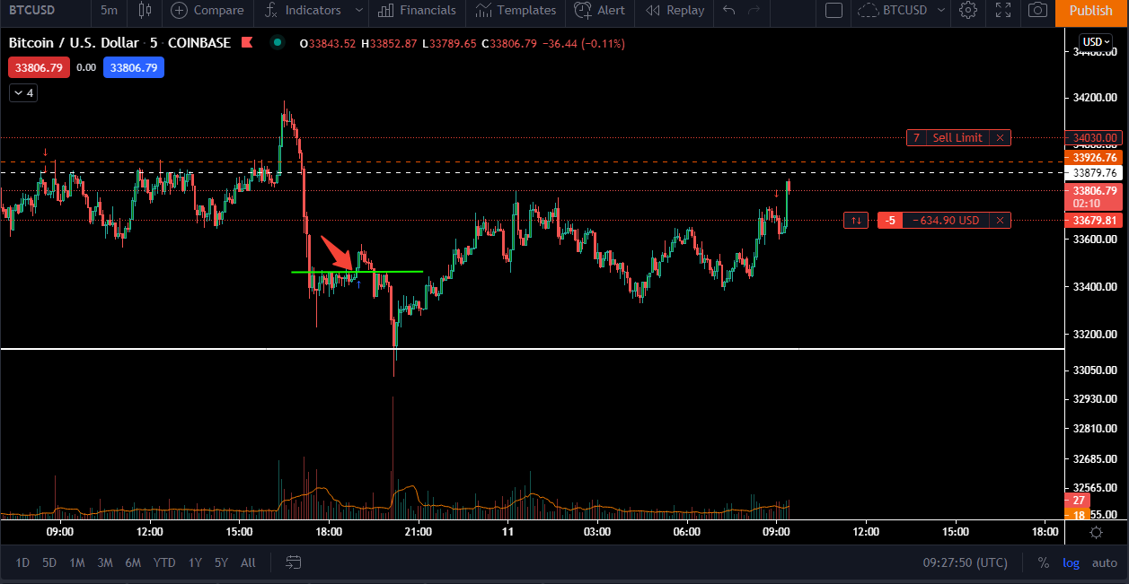Image resolution: width=1129 pixels, height=584 pixels.
Task: Click the orange 33926.76 price label
Action: point(1094,158)
